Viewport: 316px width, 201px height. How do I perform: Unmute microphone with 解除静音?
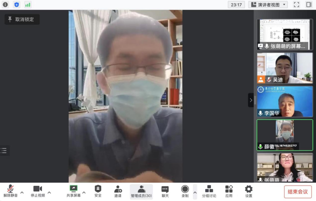point(11,191)
